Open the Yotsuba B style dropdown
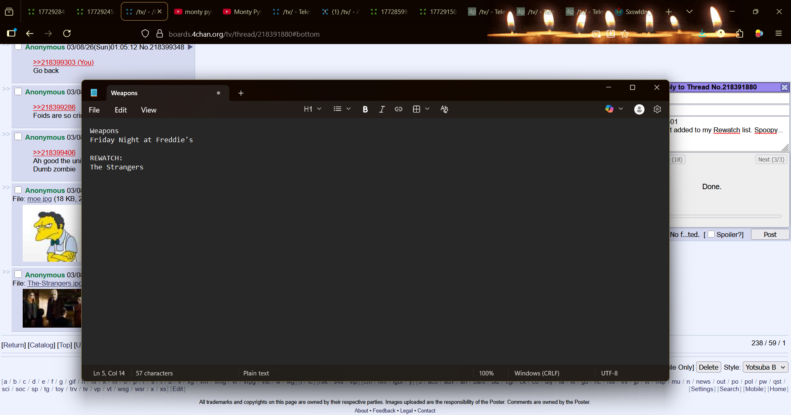Screen dimensions: 791x415 (x=765, y=367)
